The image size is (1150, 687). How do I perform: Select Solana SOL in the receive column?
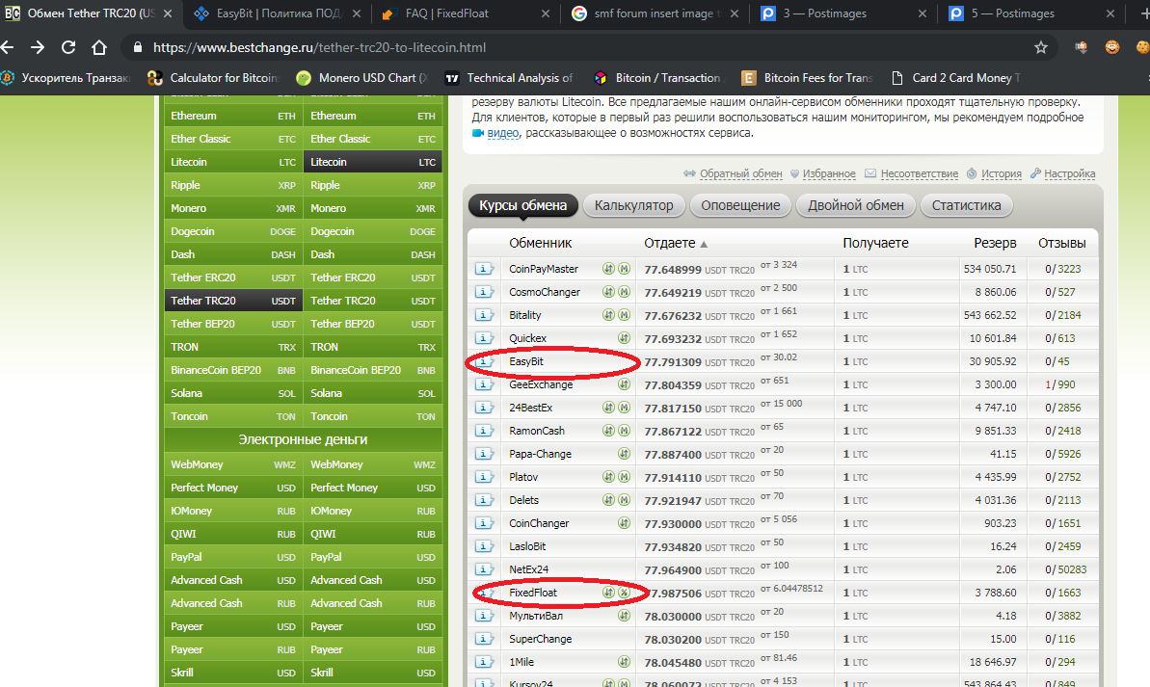point(373,393)
